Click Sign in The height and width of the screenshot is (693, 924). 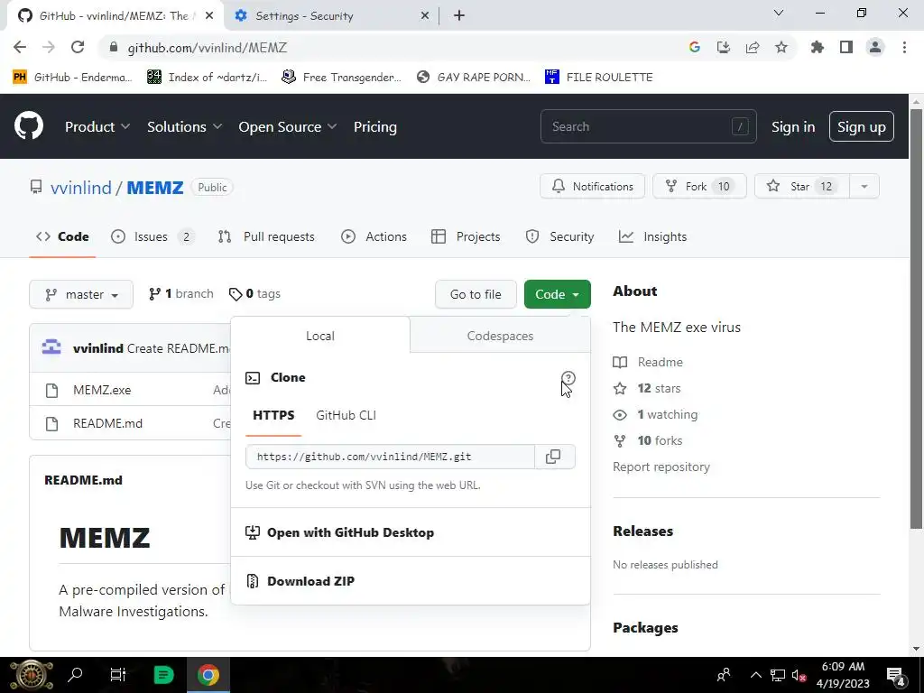tap(793, 126)
